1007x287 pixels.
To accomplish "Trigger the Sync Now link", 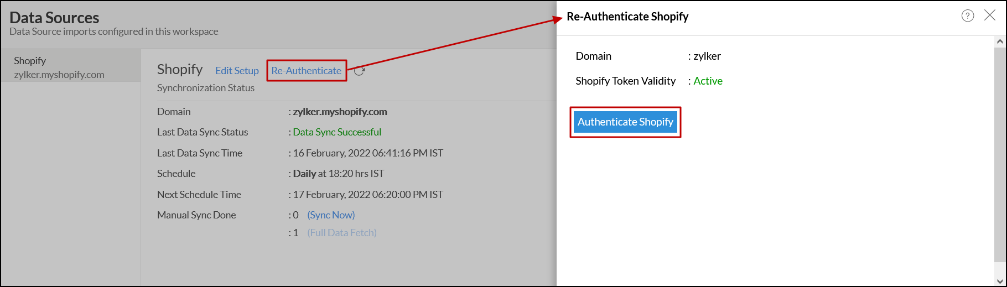I will tap(331, 215).
